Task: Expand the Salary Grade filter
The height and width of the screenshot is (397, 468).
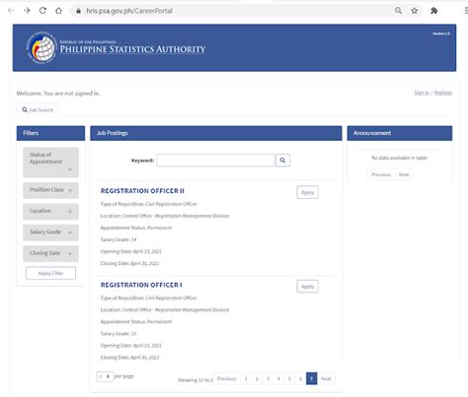Action: pyautogui.click(x=50, y=232)
